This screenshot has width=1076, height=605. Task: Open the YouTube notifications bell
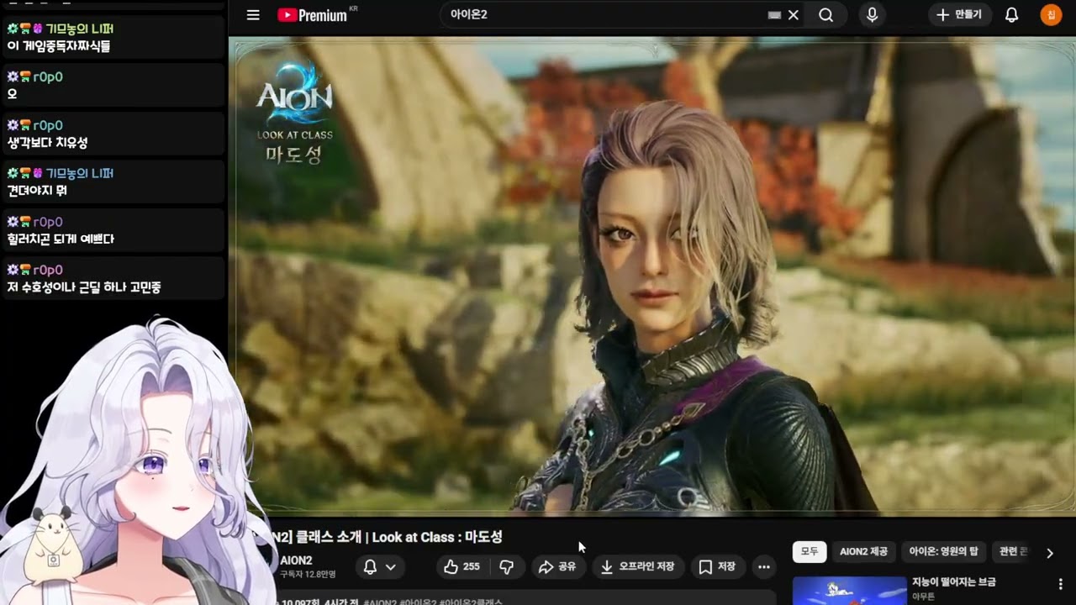pos(1012,15)
